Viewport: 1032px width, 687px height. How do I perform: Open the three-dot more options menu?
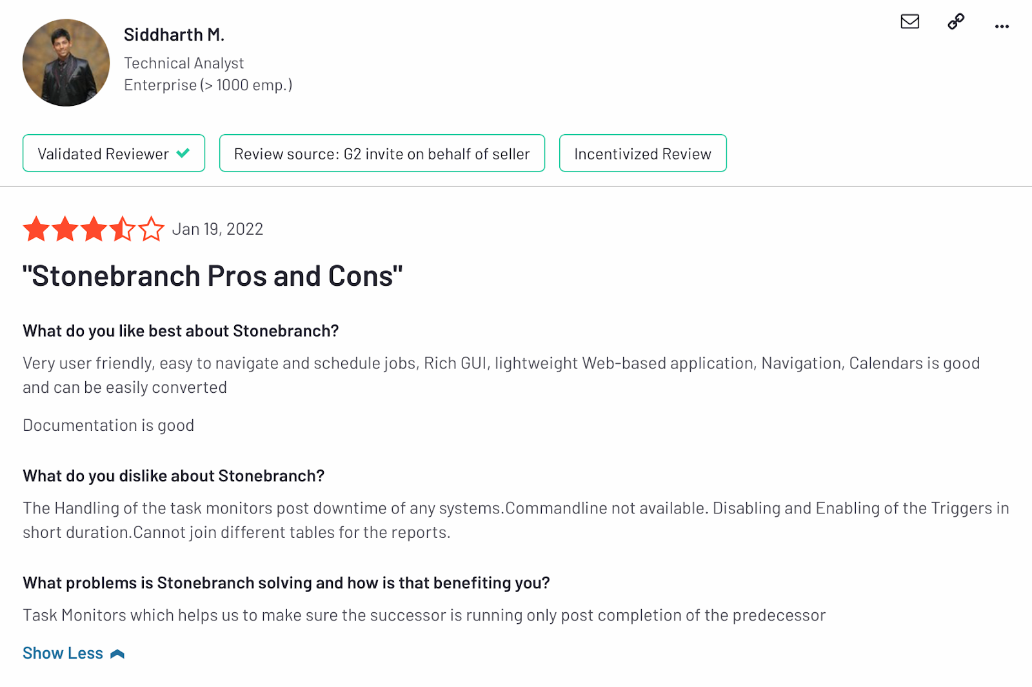(1002, 26)
